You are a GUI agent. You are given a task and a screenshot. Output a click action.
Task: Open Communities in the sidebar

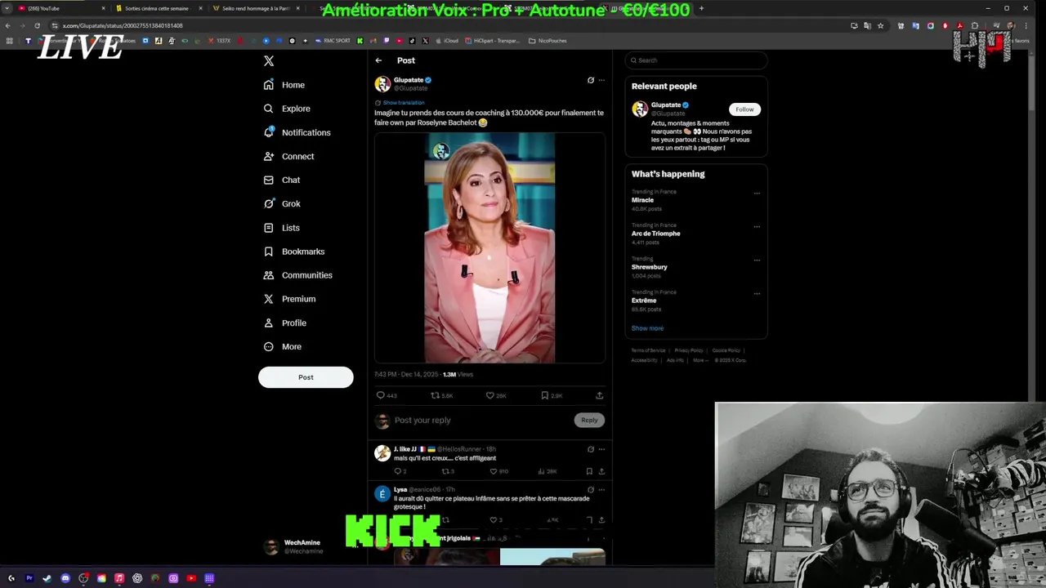pos(297,275)
